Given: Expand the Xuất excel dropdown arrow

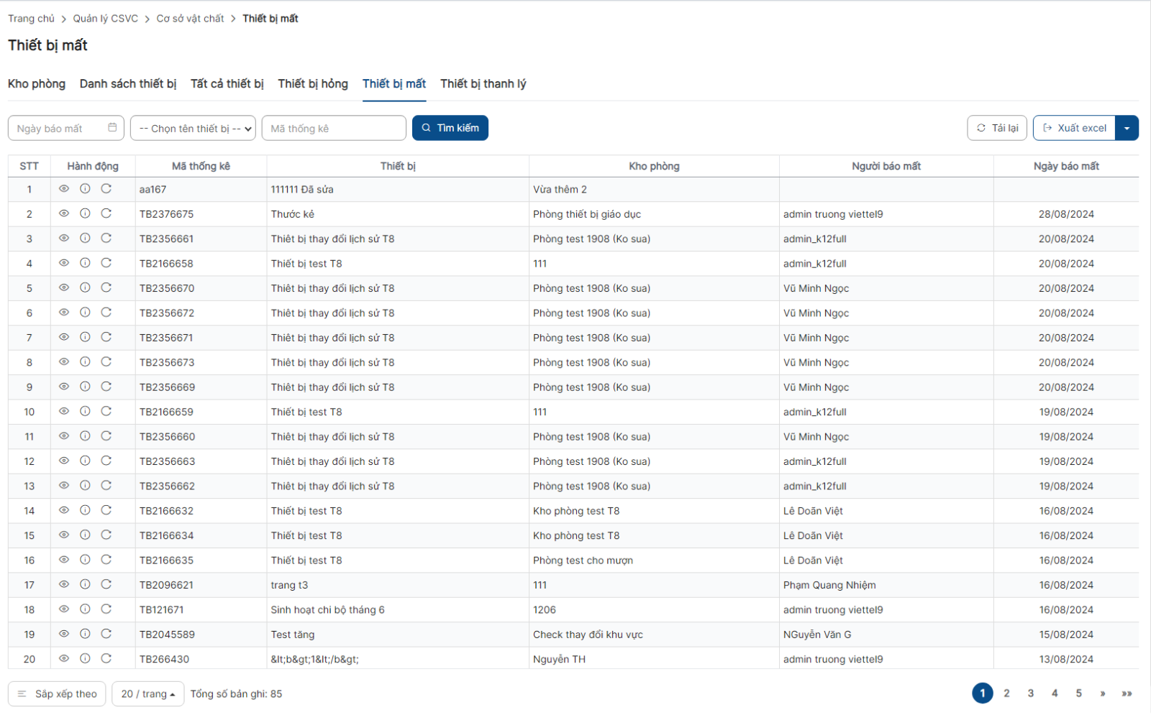Looking at the screenshot, I should (x=1127, y=128).
